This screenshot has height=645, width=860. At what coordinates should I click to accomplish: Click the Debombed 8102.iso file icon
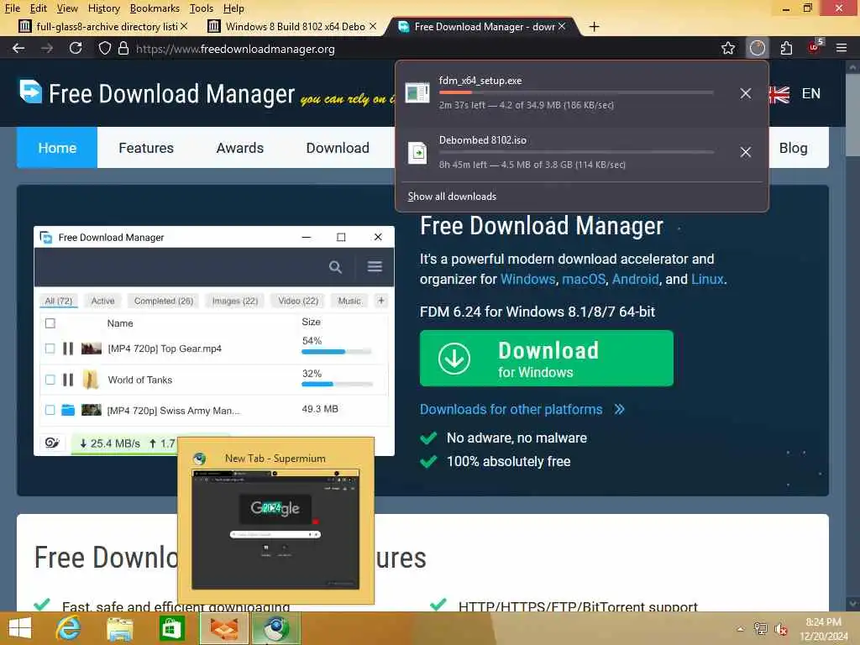[417, 152]
